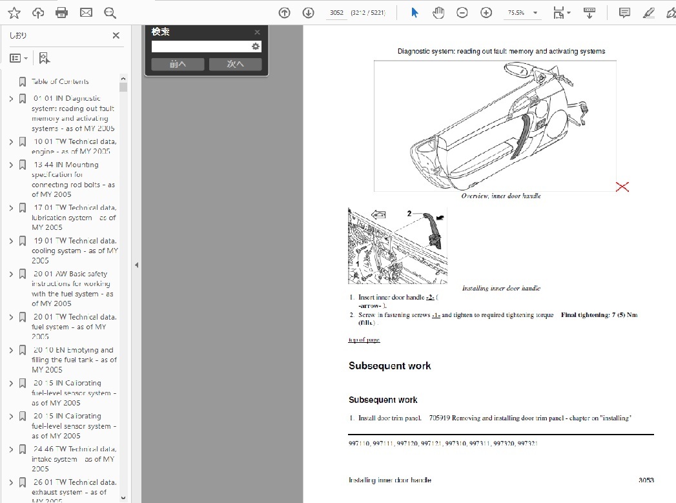Select the hand pan tool
The image size is (676, 503).
[x=438, y=13]
